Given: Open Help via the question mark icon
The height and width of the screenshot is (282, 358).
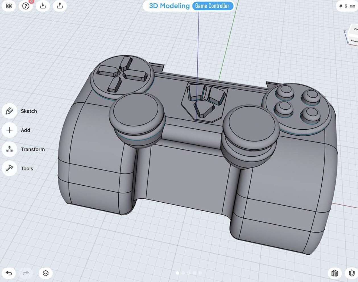Looking at the screenshot, I should (x=26, y=6).
